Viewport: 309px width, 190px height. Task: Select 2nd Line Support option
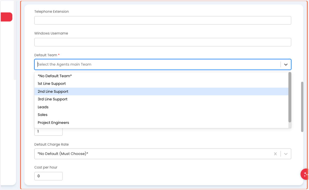[161, 92]
